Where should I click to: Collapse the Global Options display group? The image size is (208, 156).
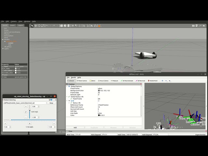[x=67, y=86]
